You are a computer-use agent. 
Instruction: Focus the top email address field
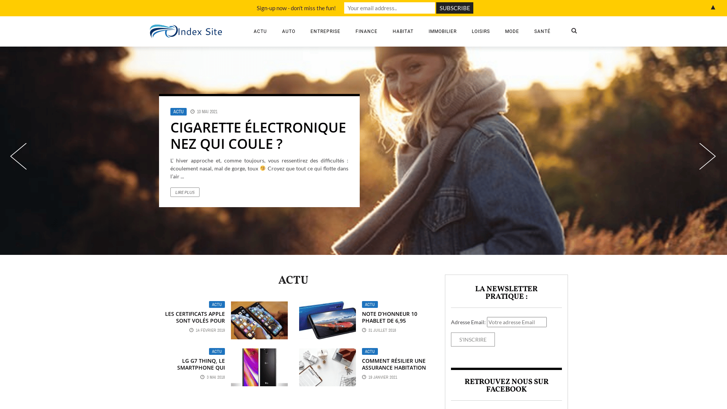390,8
